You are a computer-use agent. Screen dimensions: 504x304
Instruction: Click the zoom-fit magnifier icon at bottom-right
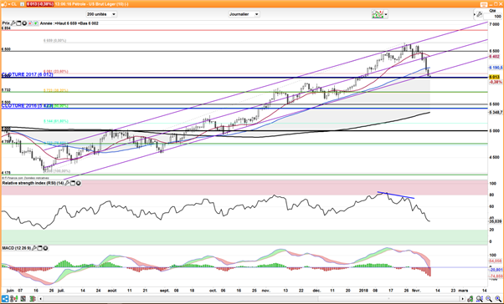tap(480, 299)
